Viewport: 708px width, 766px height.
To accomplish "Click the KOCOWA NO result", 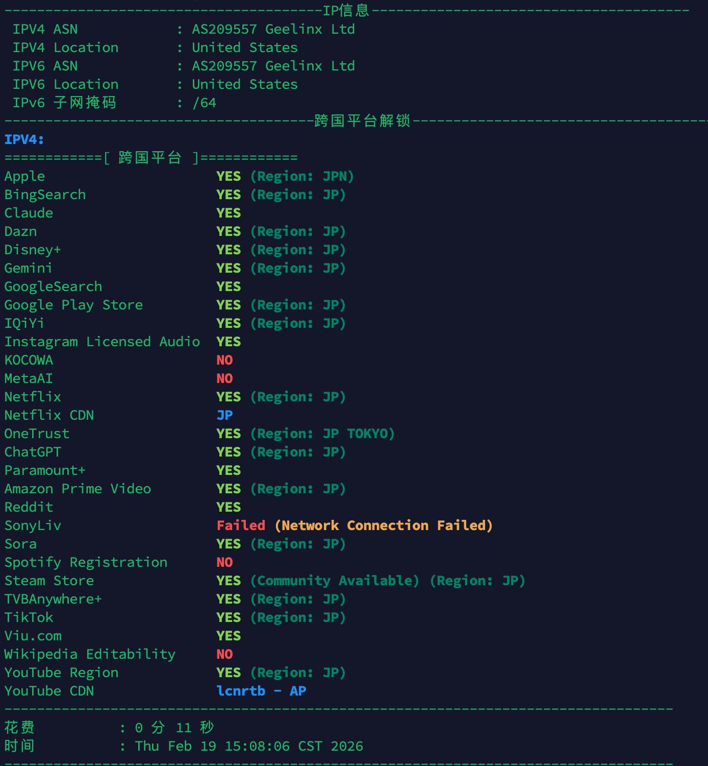I will [224, 360].
